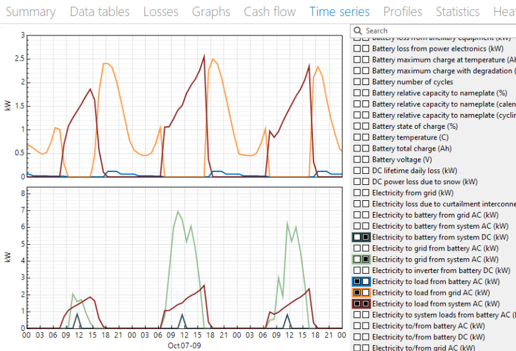Uncheck orange left box for load from grid AC
Screen dimensions: 516x351
point(357,292)
